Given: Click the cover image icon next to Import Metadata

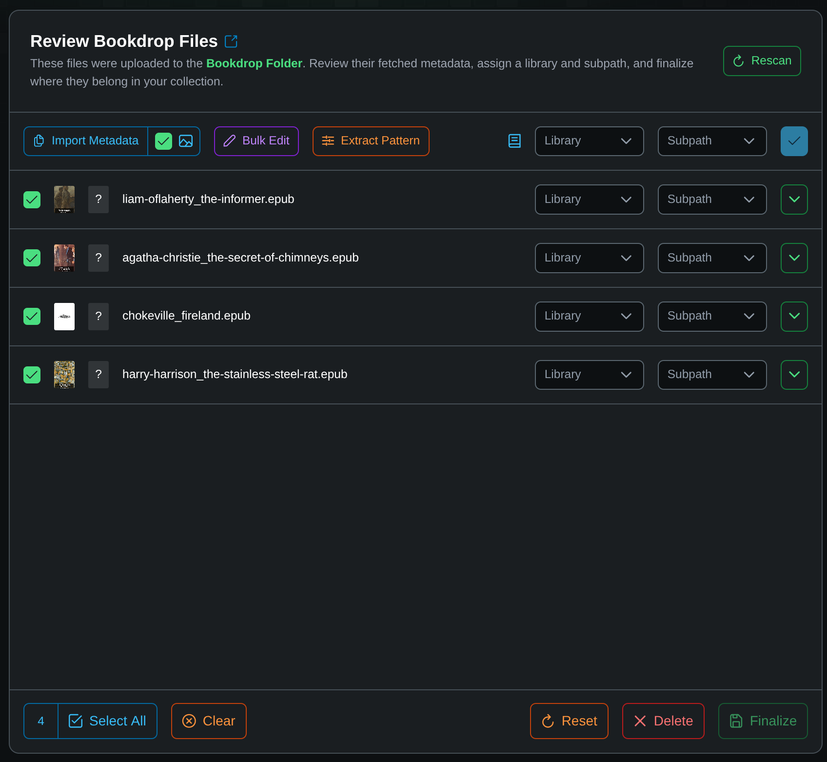Looking at the screenshot, I should coord(186,141).
